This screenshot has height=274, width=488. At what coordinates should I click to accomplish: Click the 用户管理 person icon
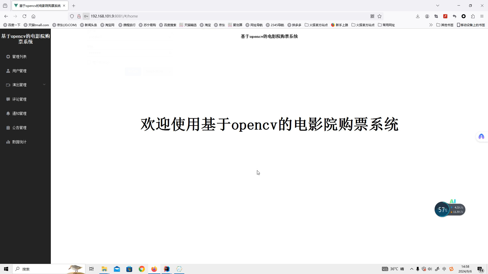click(x=8, y=71)
